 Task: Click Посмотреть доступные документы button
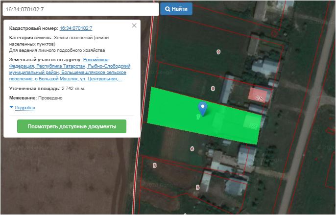72,126
